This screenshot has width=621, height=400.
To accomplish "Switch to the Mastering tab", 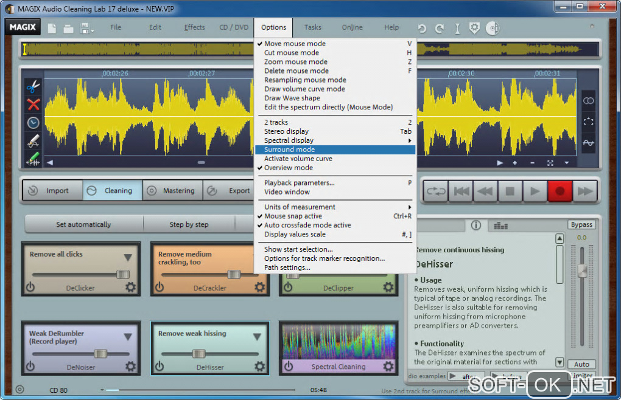I will tap(172, 190).
